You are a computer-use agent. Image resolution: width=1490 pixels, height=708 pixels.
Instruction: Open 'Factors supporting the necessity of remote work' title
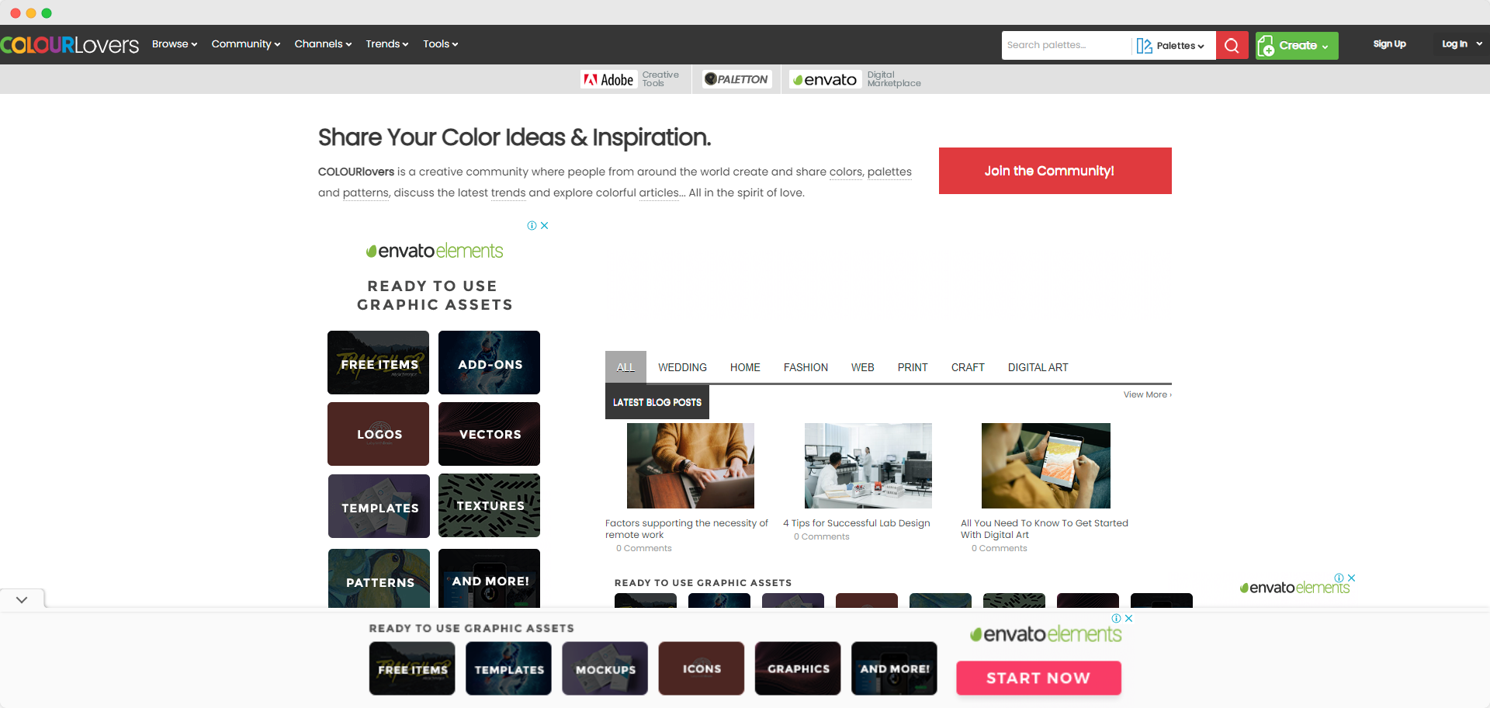point(687,529)
